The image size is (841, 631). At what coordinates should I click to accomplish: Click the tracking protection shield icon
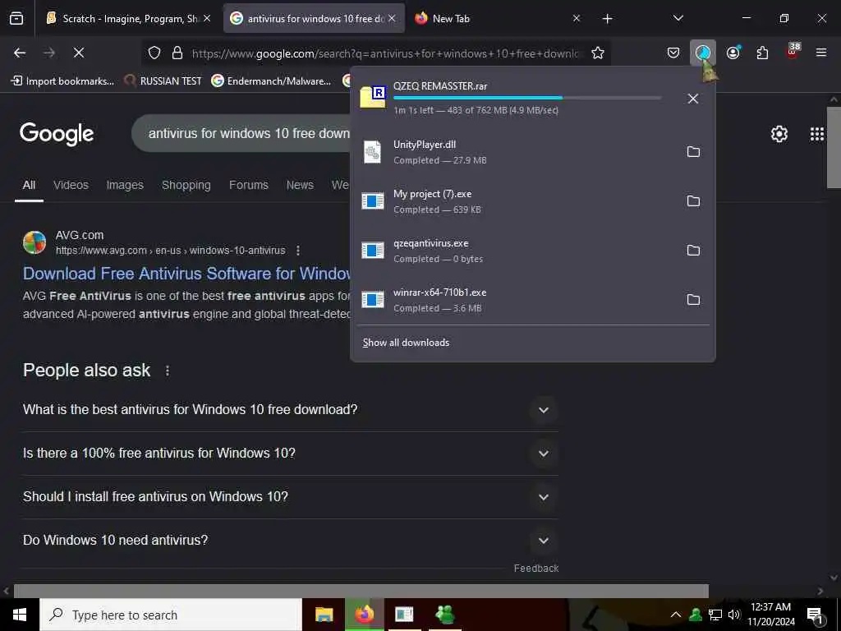click(x=154, y=53)
